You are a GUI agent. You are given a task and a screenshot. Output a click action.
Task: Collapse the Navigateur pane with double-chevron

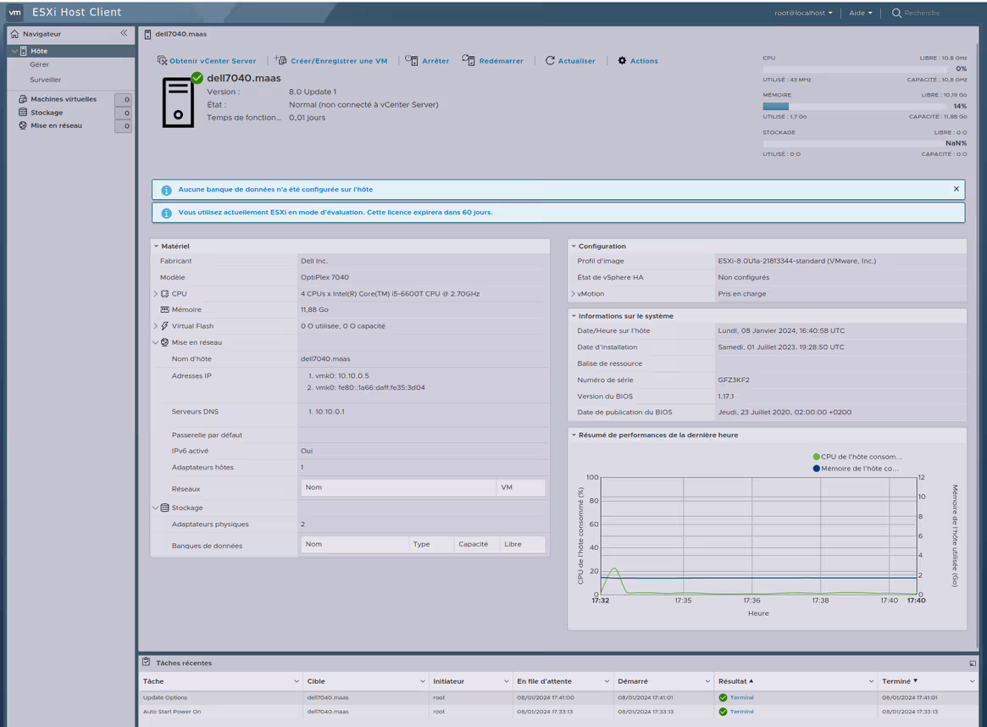pyautogui.click(x=124, y=34)
